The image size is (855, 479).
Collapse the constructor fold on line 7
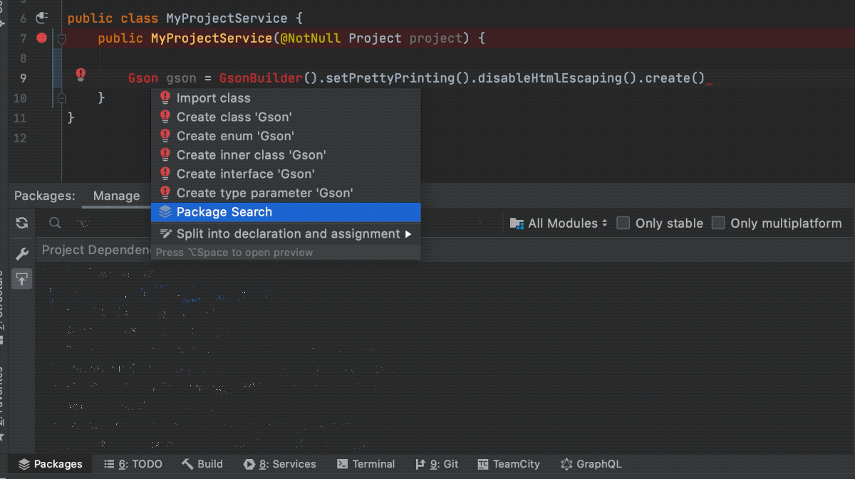point(61,38)
